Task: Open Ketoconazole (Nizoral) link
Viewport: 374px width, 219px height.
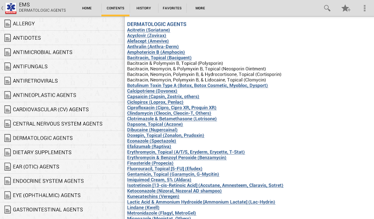Action: click(174, 191)
